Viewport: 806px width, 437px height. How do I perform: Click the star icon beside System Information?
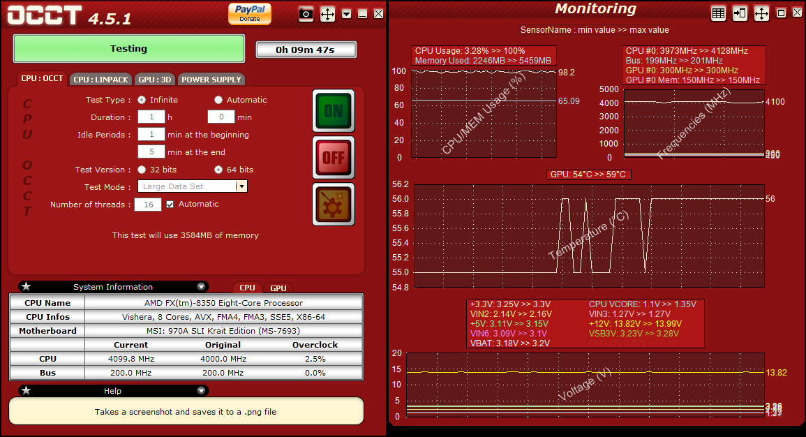coord(27,286)
